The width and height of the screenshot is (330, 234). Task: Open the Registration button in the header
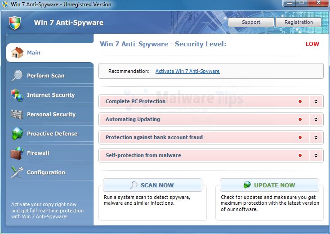pos(299,22)
